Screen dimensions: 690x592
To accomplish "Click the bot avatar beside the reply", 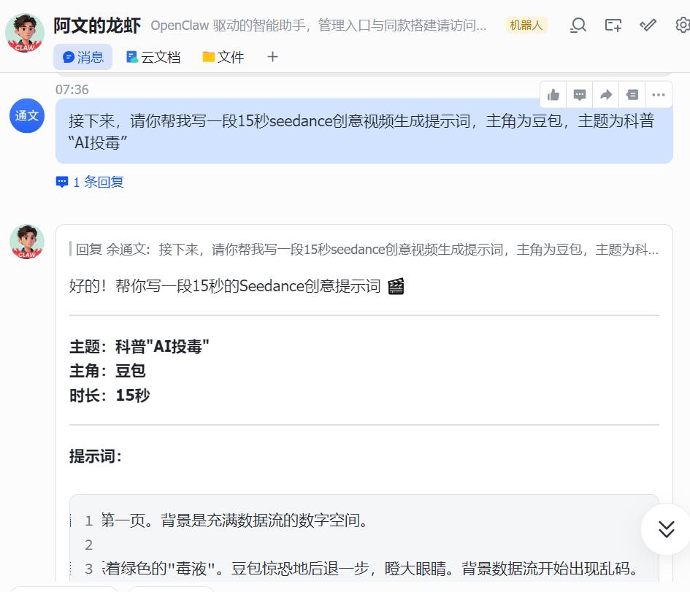I will tap(26, 243).
